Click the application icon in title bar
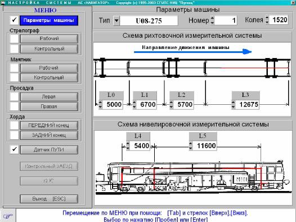 (3, 2)
